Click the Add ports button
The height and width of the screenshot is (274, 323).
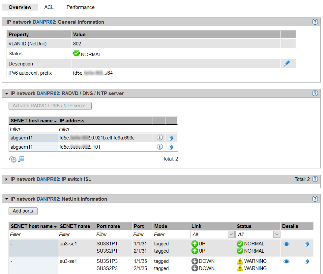[23, 211]
